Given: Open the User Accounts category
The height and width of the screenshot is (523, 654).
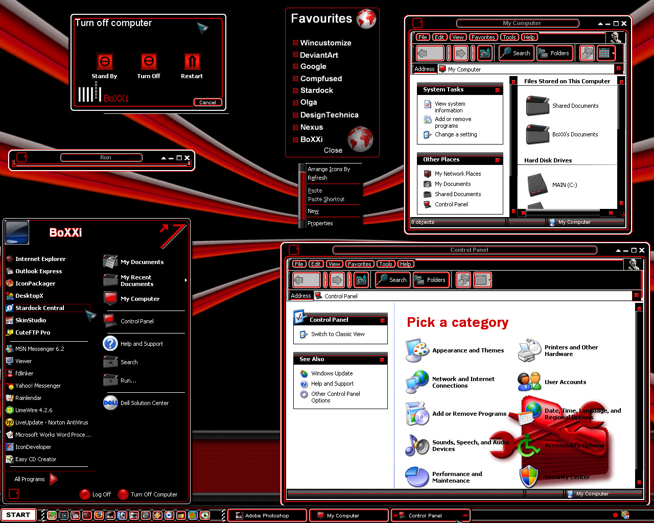Looking at the screenshot, I should pyautogui.click(x=552, y=382).
